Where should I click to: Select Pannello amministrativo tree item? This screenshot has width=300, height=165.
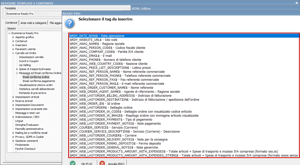(29, 129)
